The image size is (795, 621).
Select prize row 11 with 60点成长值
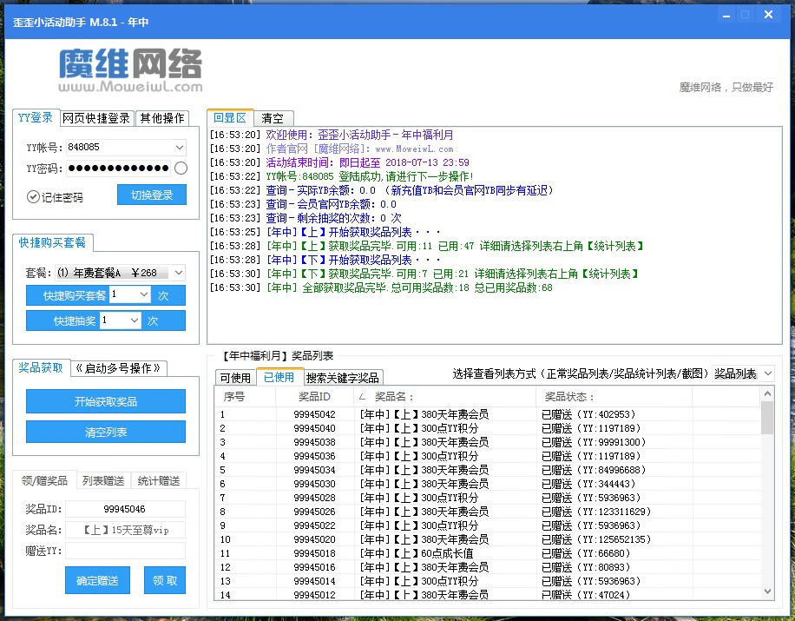[487, 553]
